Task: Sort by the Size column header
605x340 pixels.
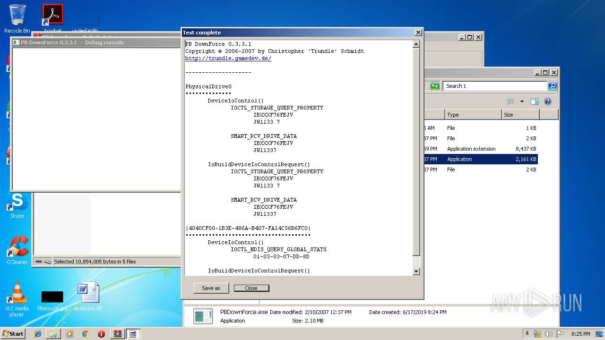Action: [520, 115]
